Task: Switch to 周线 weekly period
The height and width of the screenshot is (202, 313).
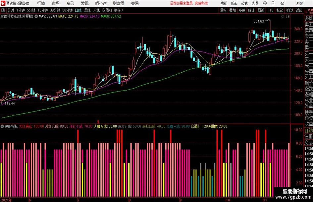Action: click(87, 10)
